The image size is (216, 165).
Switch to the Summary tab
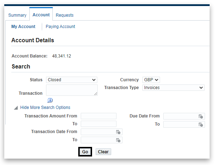[x=17, y=15]
